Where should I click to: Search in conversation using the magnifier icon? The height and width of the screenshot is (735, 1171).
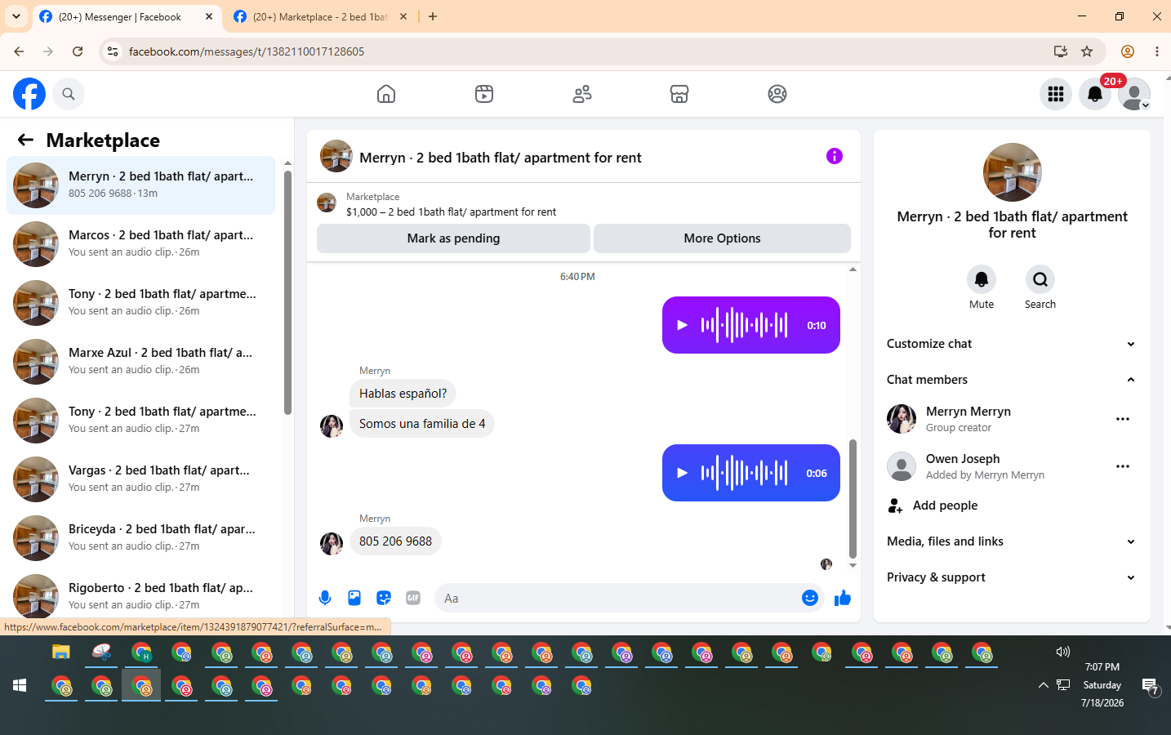point(1040,279)
